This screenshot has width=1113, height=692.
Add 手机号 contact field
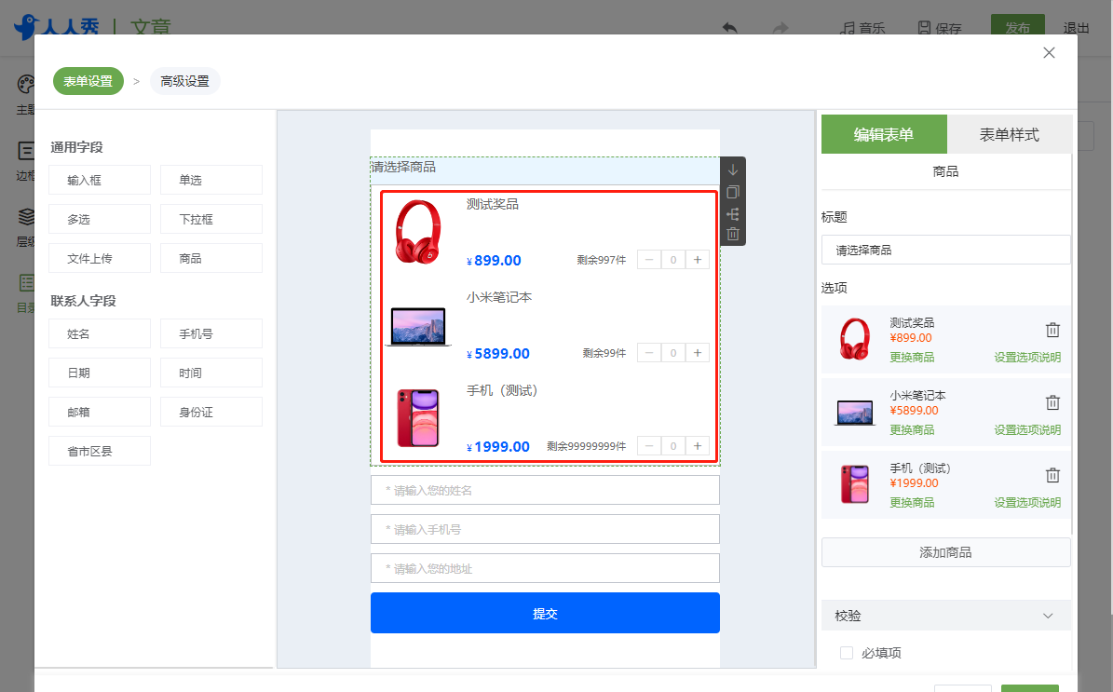point(210,333)
